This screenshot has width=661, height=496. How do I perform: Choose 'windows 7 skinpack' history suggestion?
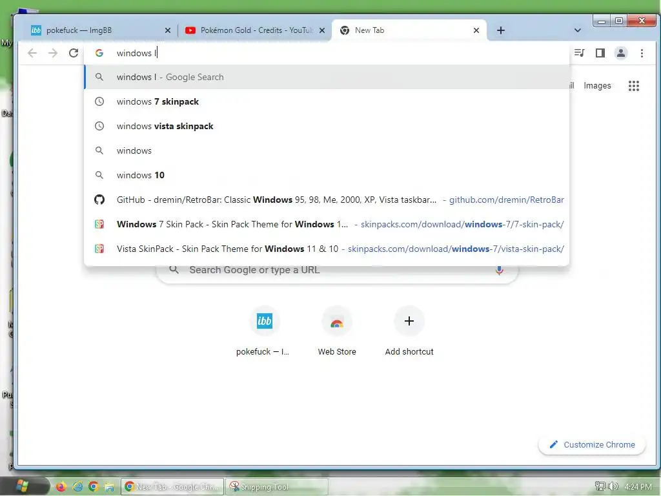327,101
